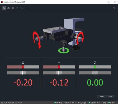Click the -0.20 X deviation readout

(x=23, y=83)
